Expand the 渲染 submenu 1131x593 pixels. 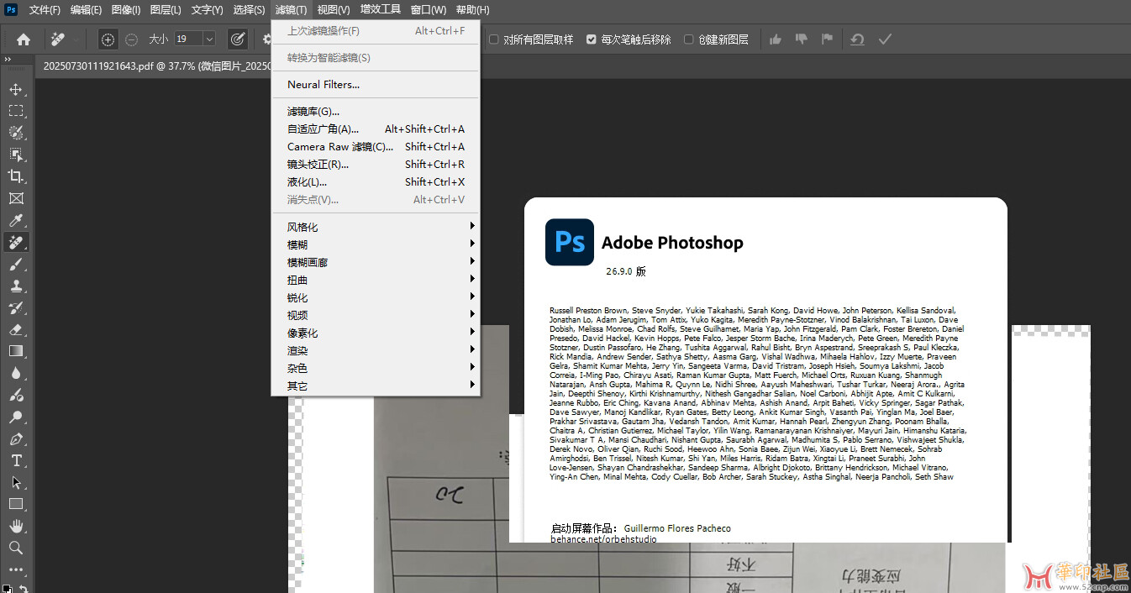coord(375,350)
